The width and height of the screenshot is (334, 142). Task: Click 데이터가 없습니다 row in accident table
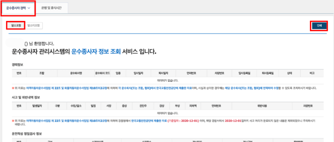168,113
